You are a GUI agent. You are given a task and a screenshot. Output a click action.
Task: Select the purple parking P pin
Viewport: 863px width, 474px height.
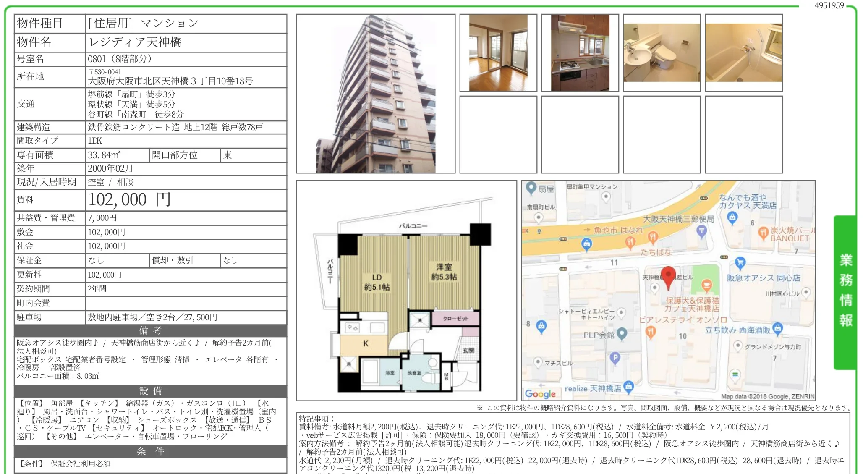tap(615, 358)
